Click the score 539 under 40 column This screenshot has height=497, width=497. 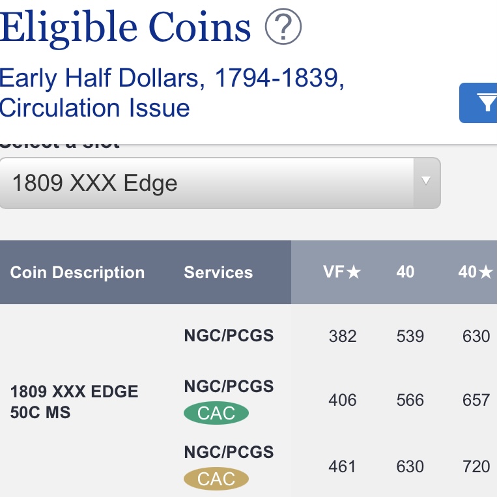click(410, 336)
